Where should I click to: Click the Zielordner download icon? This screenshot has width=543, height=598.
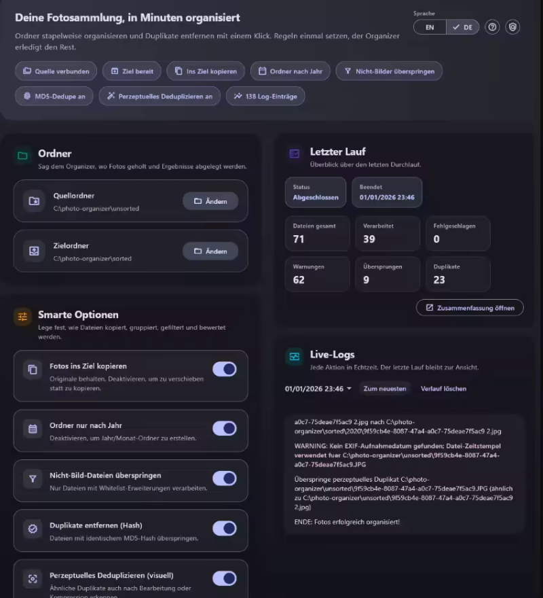(x=34, y=251)
